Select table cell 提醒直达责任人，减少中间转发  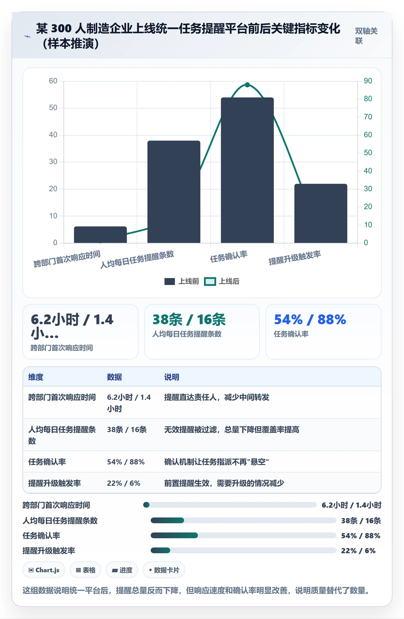tap(217, 397)
